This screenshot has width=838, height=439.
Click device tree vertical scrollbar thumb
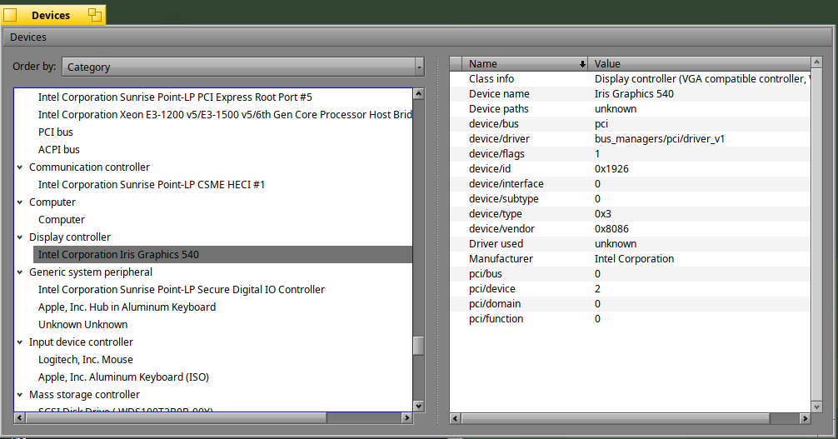coord(419,346)
